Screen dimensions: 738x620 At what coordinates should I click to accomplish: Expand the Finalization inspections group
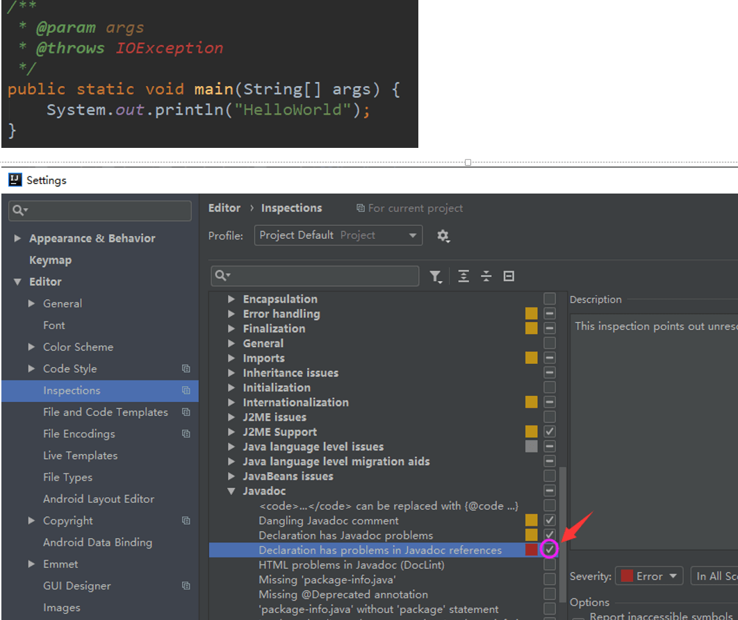tap(231, 328)
